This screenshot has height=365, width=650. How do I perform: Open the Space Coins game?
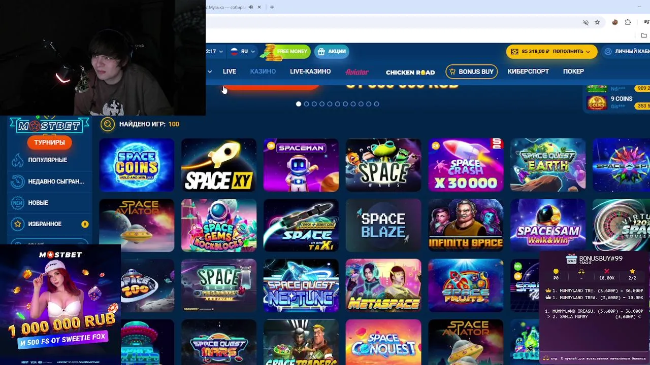[137, 165]
